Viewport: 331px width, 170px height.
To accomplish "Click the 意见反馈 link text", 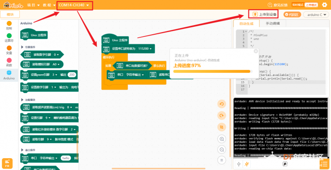I will point(280,5).
